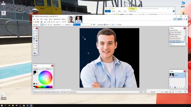The height and width of the screenshot is (107, 191).
Task: Select the Move Selected Pixels tool
Action: [x=36, y=31]
